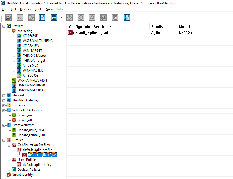Expand the Network node
The width and height of the screenshot is (233, 179).
tap(4, 96)
